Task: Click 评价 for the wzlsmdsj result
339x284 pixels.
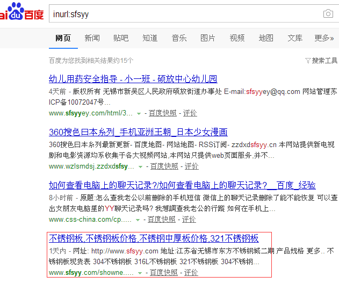Action: (192, 166)
